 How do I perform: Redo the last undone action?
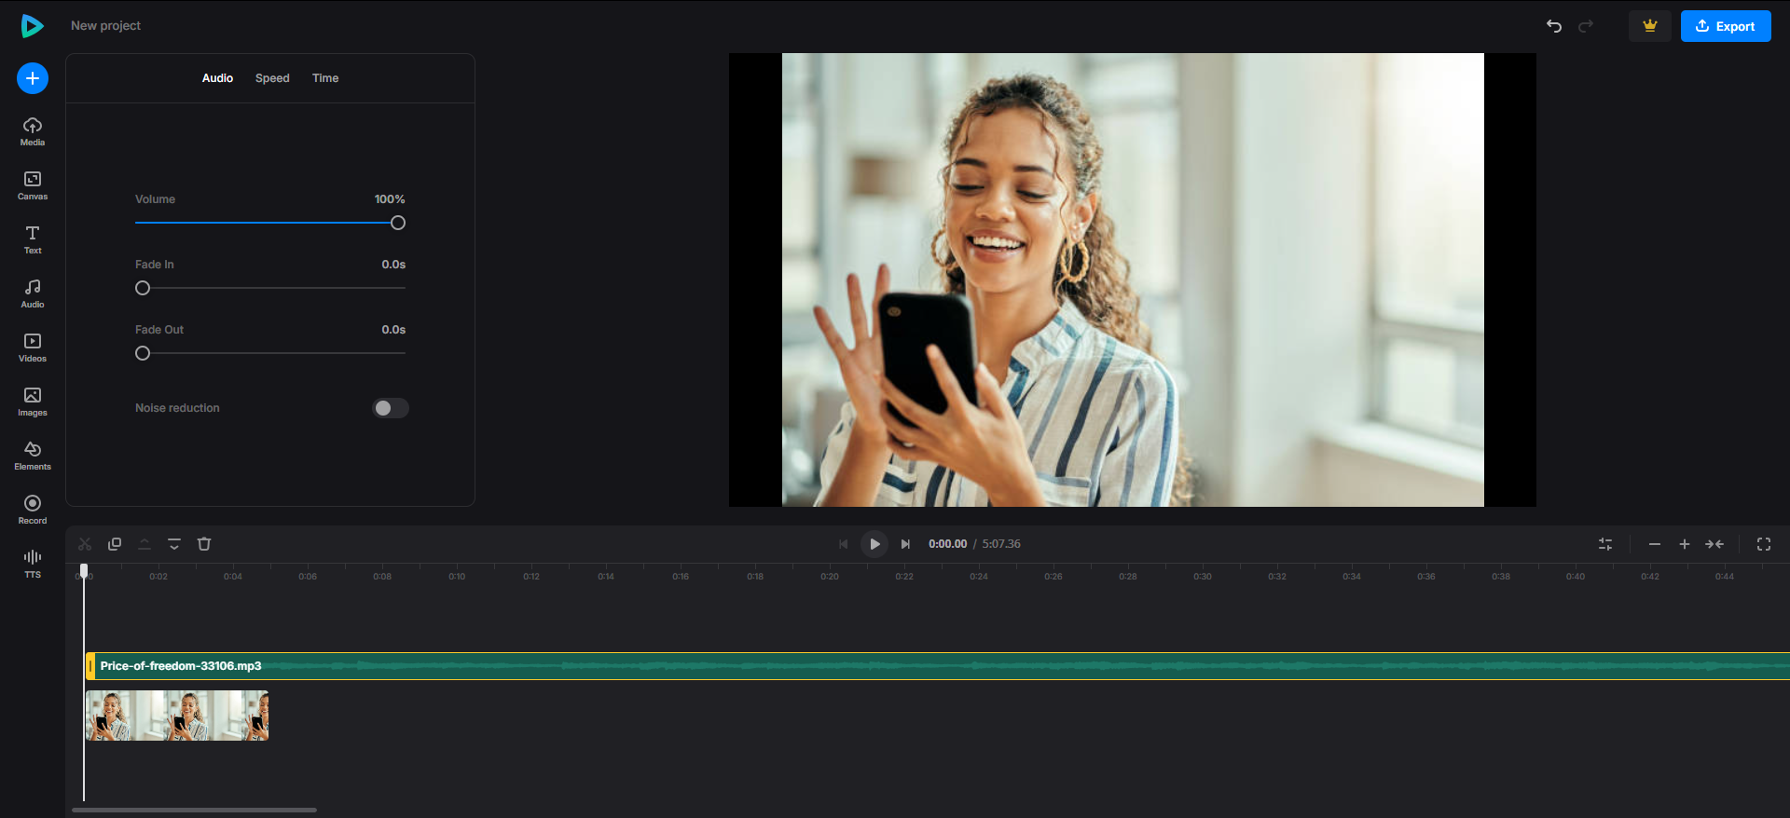coord(1586,26)
